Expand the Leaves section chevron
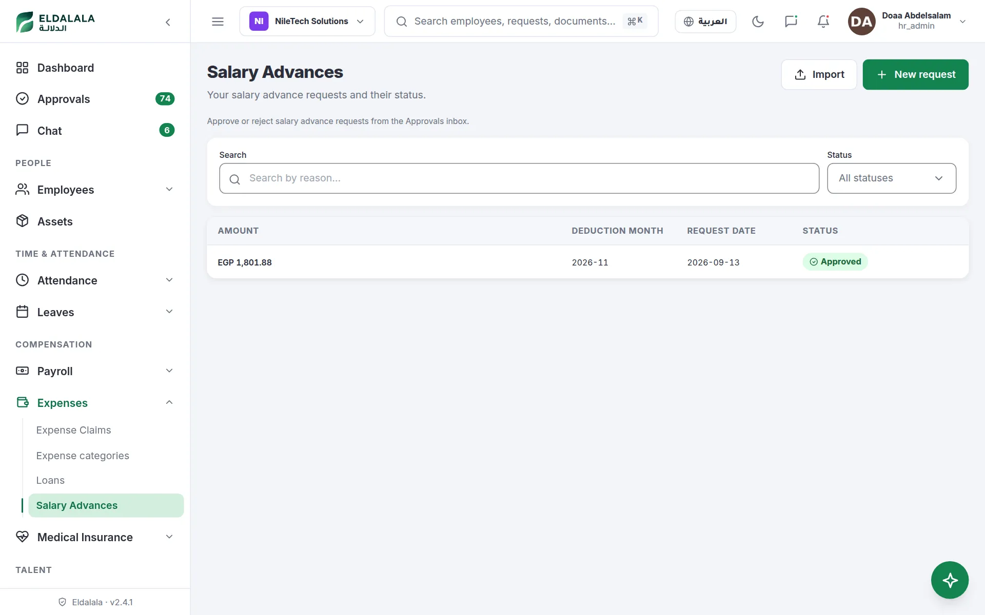Viewport: 985px width, 615px height. point(169,312)
